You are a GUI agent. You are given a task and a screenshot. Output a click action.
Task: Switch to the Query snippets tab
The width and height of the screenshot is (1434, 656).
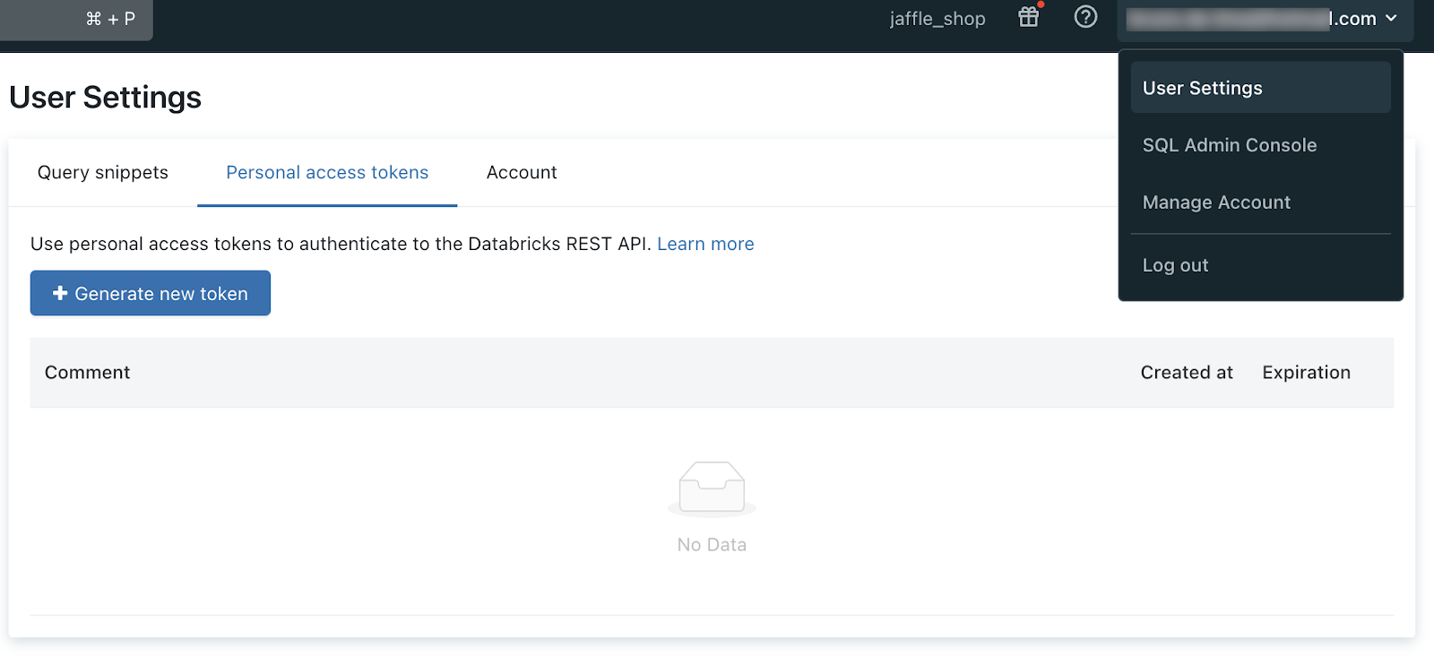tap(103, 172)
